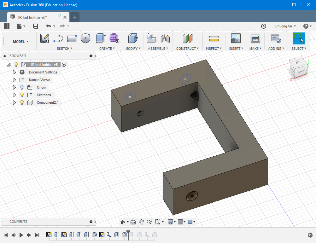This screenshot has height=243, width=316.
Task: Collapse the IR led holder v5 root node
Action: click(9, 65)
